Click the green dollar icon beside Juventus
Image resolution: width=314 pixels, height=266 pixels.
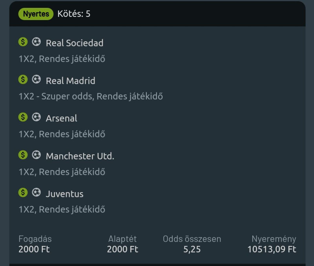23,193
